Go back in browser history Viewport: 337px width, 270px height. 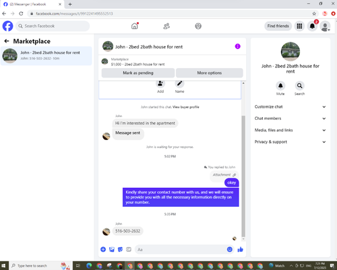coord(4,13)
